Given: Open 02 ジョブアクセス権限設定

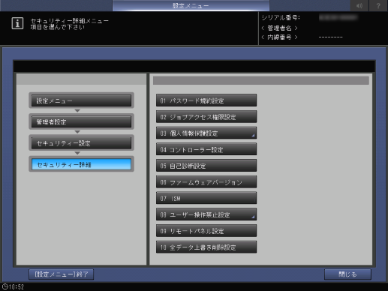Looking at the screenshot, I should [x=206, y=116].
